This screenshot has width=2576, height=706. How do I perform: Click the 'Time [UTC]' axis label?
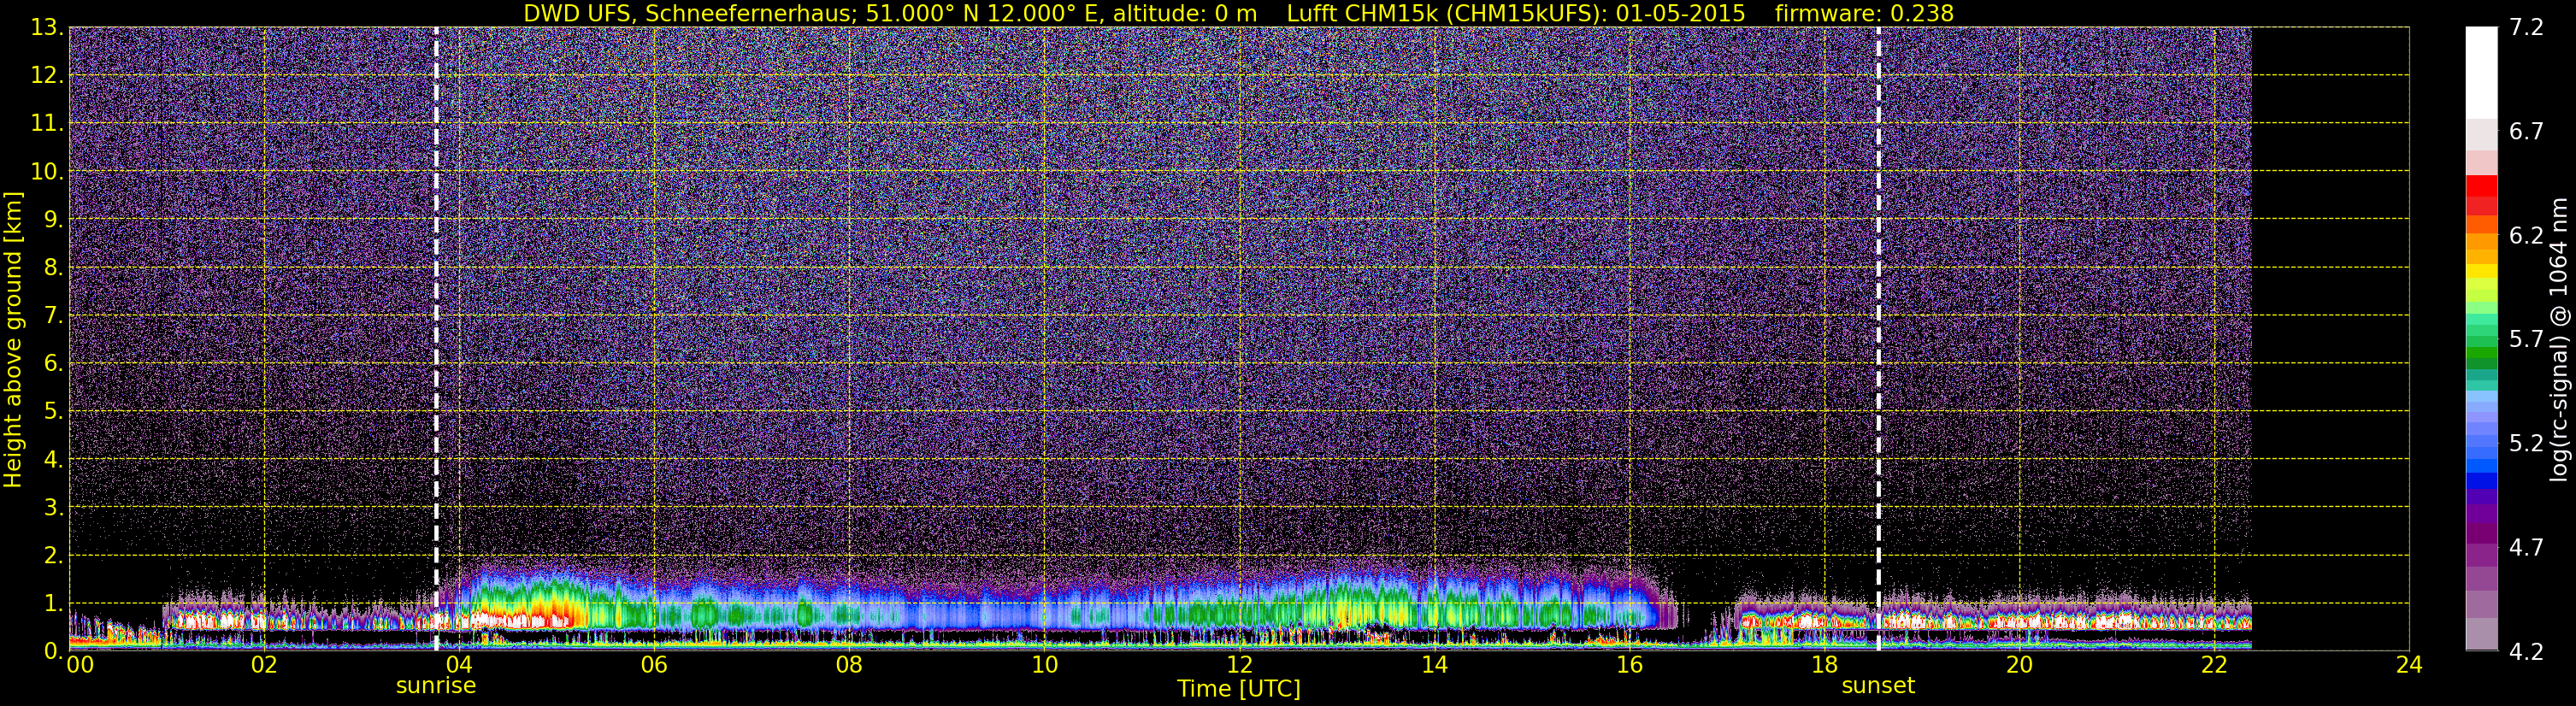1239,689
